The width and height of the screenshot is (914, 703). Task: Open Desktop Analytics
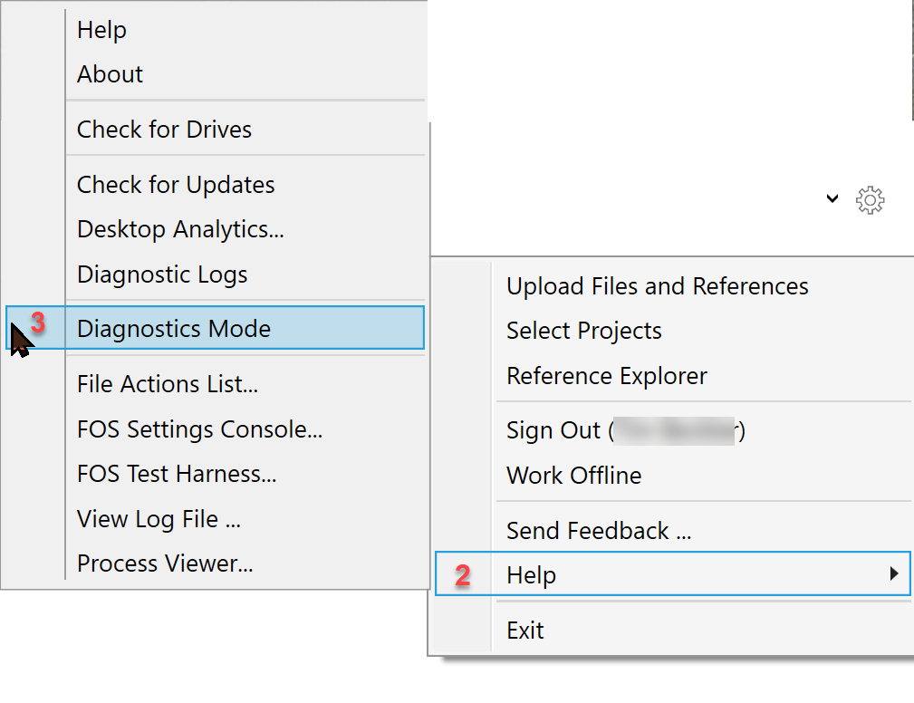(179, 229)
